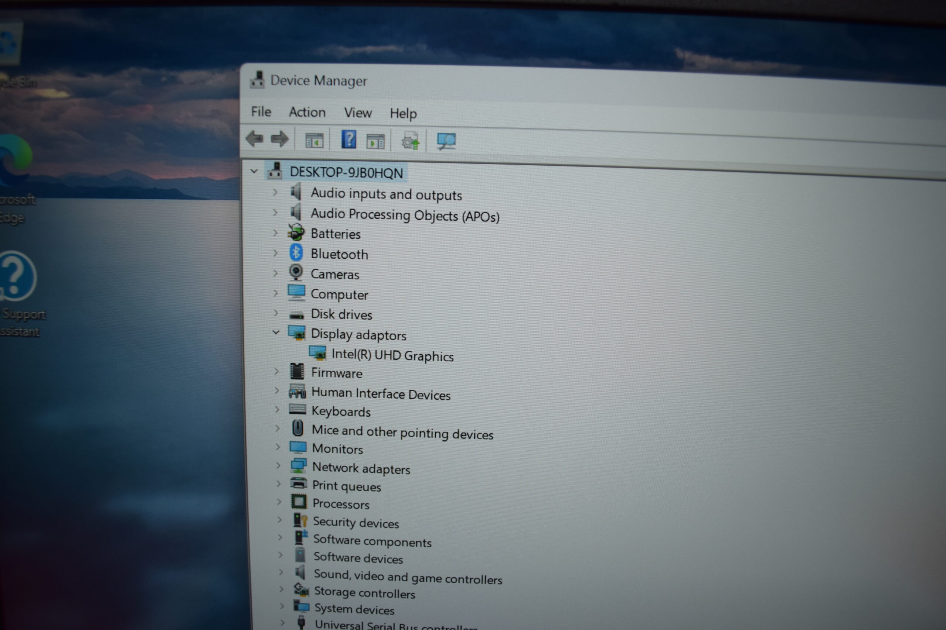This screenshot has width=946, height=630.
Task: Select the DESKTOP-9JB0HQN computer name
Action: tap(346, 173)
